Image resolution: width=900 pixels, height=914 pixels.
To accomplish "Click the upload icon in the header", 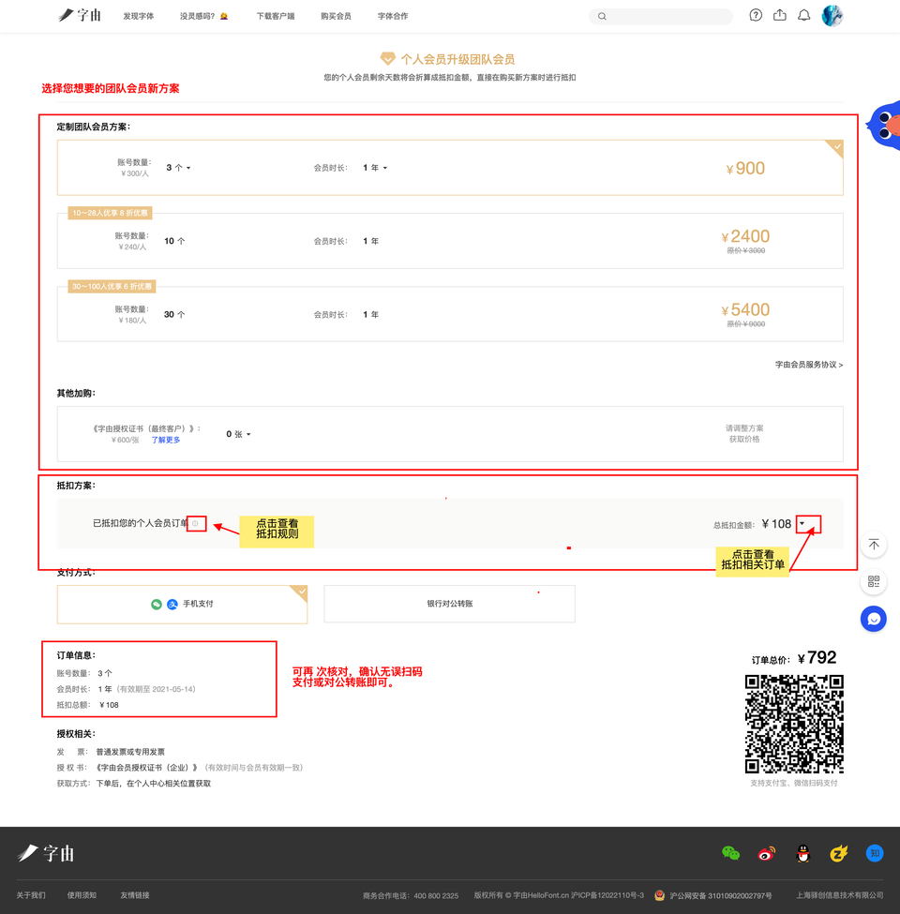I will click(780, 15).
